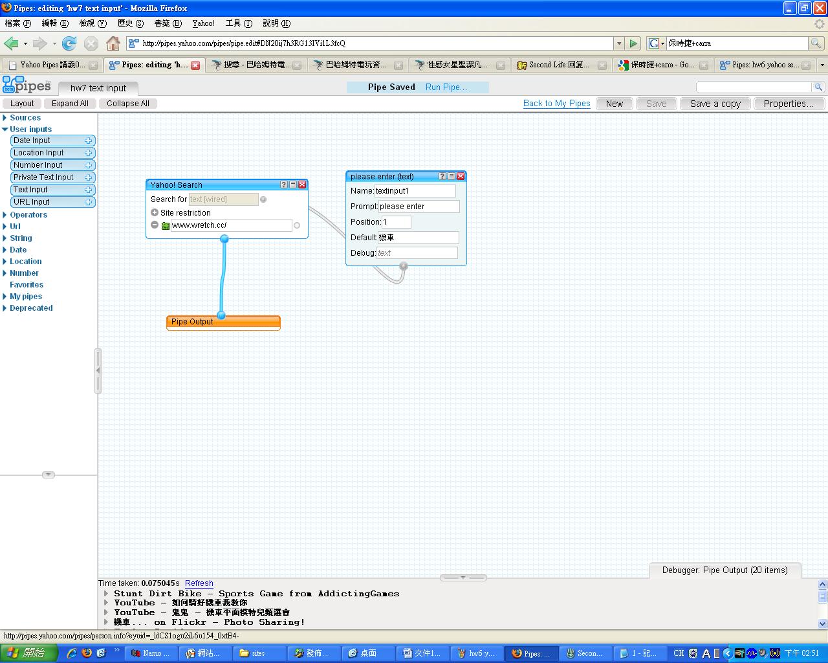
Task: Minimize the Yahoo! Search module
Action: click(292, 185)
